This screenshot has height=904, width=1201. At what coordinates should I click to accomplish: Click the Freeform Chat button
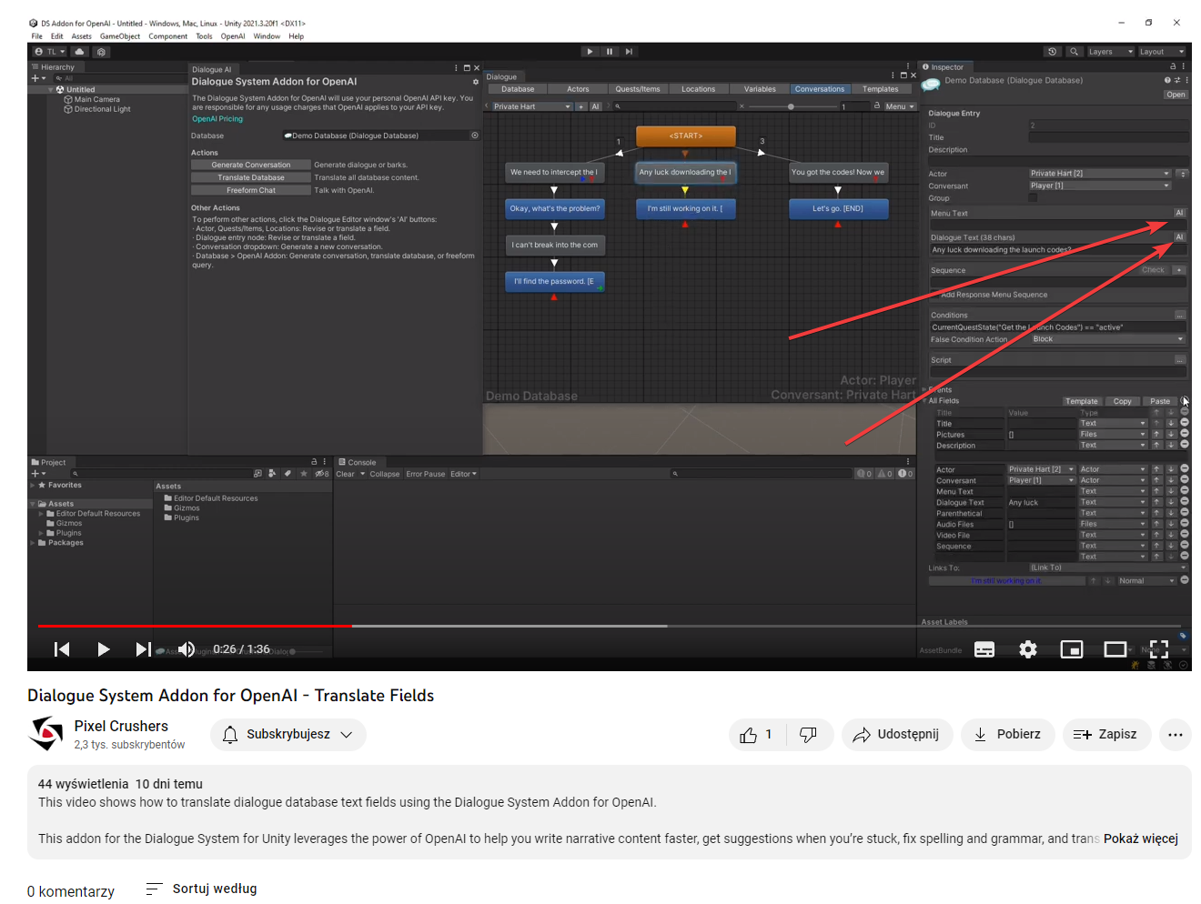tap(251, 190)
